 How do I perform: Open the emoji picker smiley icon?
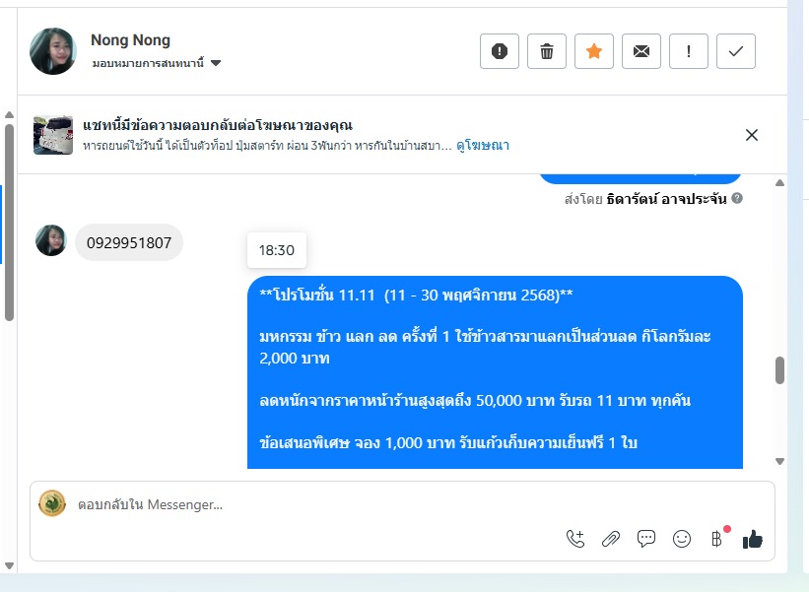[x=682, y=539]
